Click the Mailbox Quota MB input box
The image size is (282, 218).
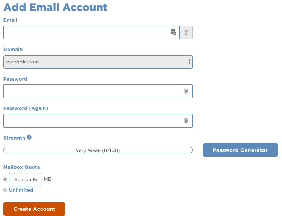tap(26, 180)
